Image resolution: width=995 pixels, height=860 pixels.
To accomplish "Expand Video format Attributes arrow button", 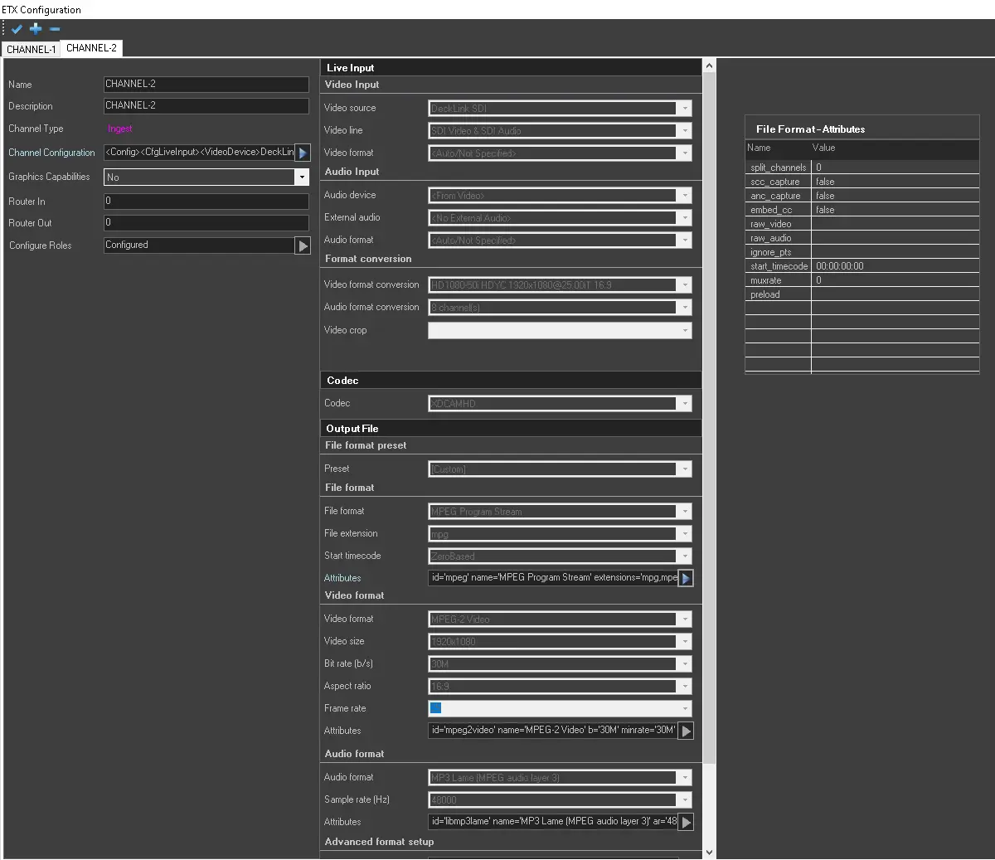I will point(686,731).
